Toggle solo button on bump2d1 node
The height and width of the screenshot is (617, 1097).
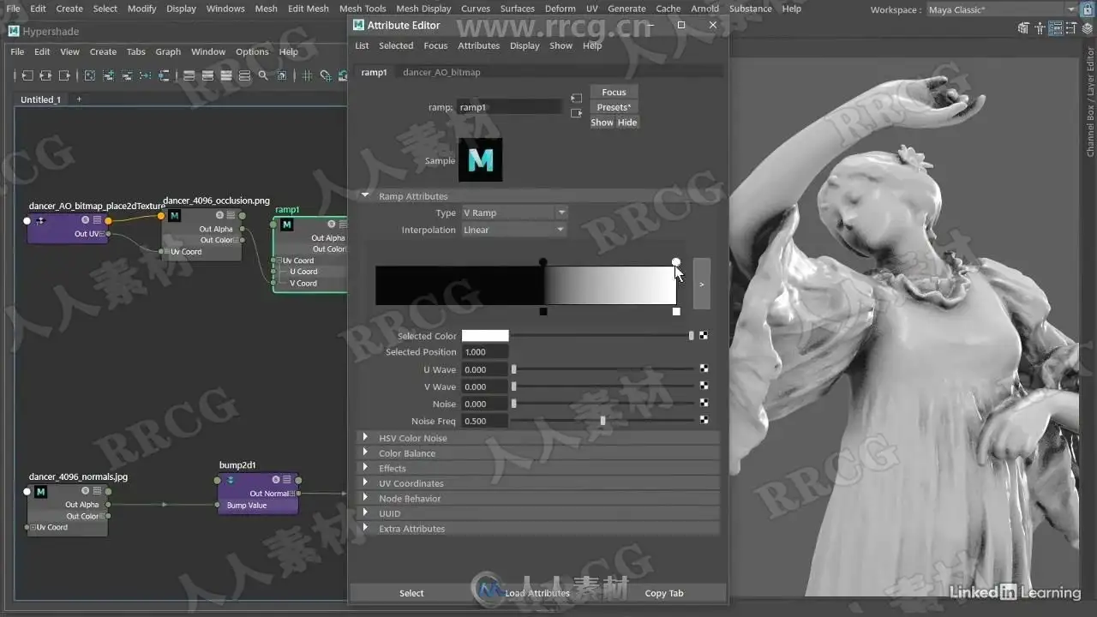click(x=276, y=480)
